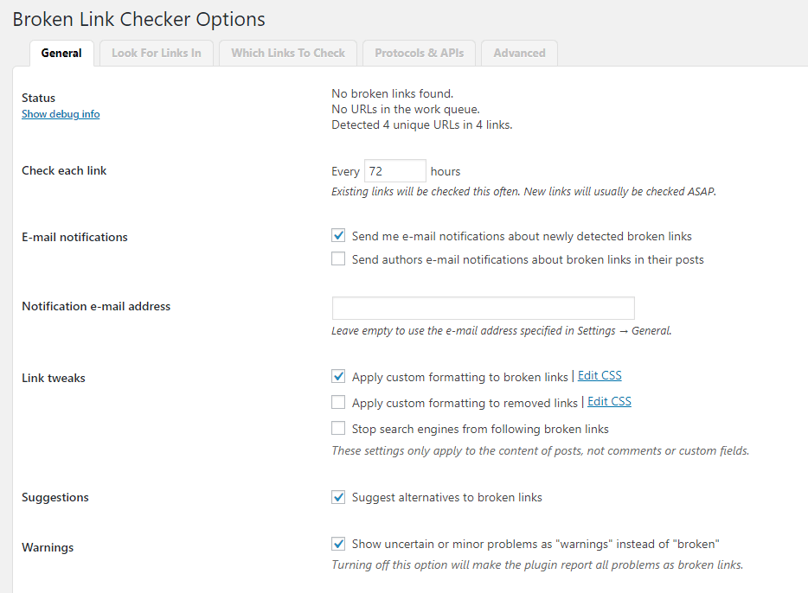The image size is (808, 593).
Task: Open the Look For Links In tab
Action: [156, 53]
